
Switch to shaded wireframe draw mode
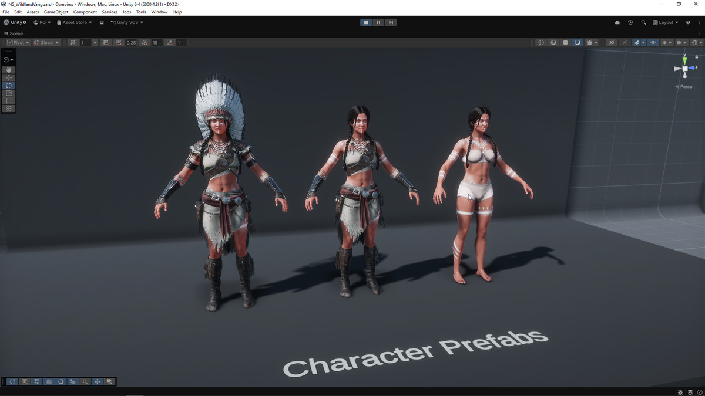(x=553, y=43)
